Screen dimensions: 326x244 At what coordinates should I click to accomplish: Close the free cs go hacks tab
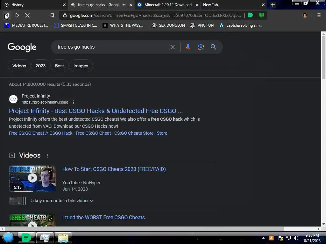pyautogui.click(x=131, y=5)
